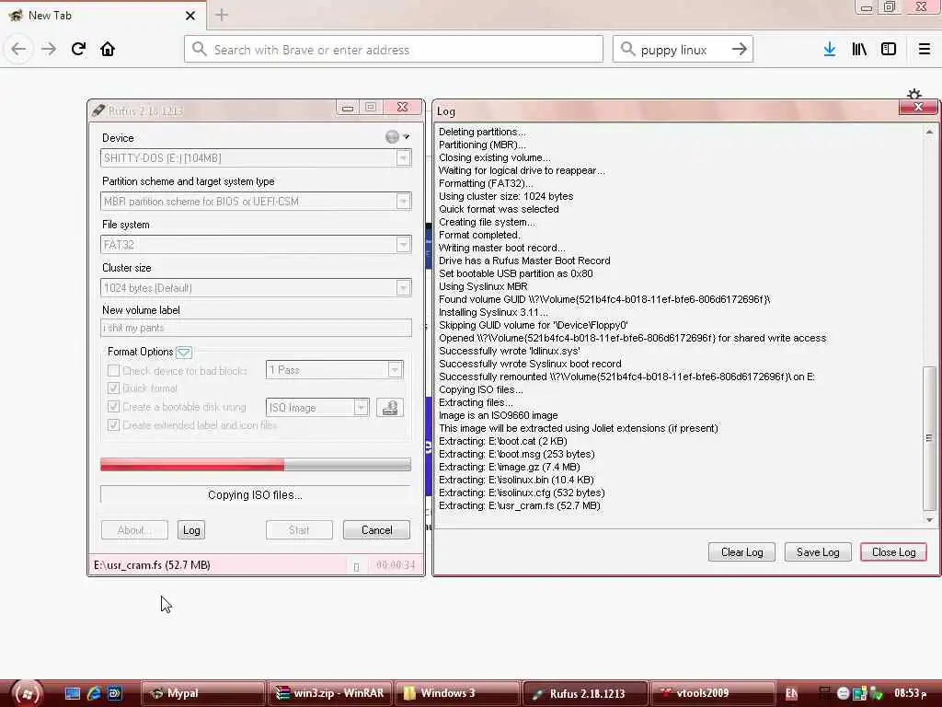Screen dimensions: 942x707
Task: Expand the Format Options advanced arrow
Action: [x=184, y=353]
